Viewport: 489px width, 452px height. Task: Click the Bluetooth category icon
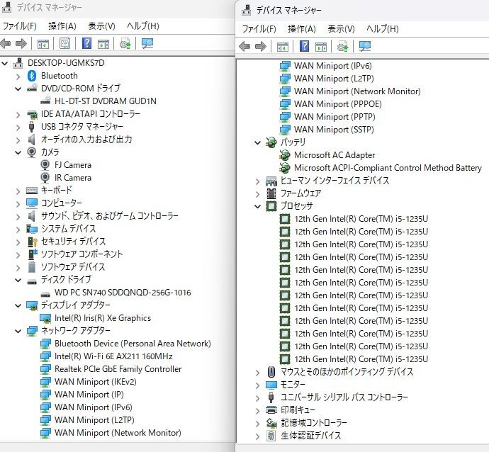[x=32, y=76]
